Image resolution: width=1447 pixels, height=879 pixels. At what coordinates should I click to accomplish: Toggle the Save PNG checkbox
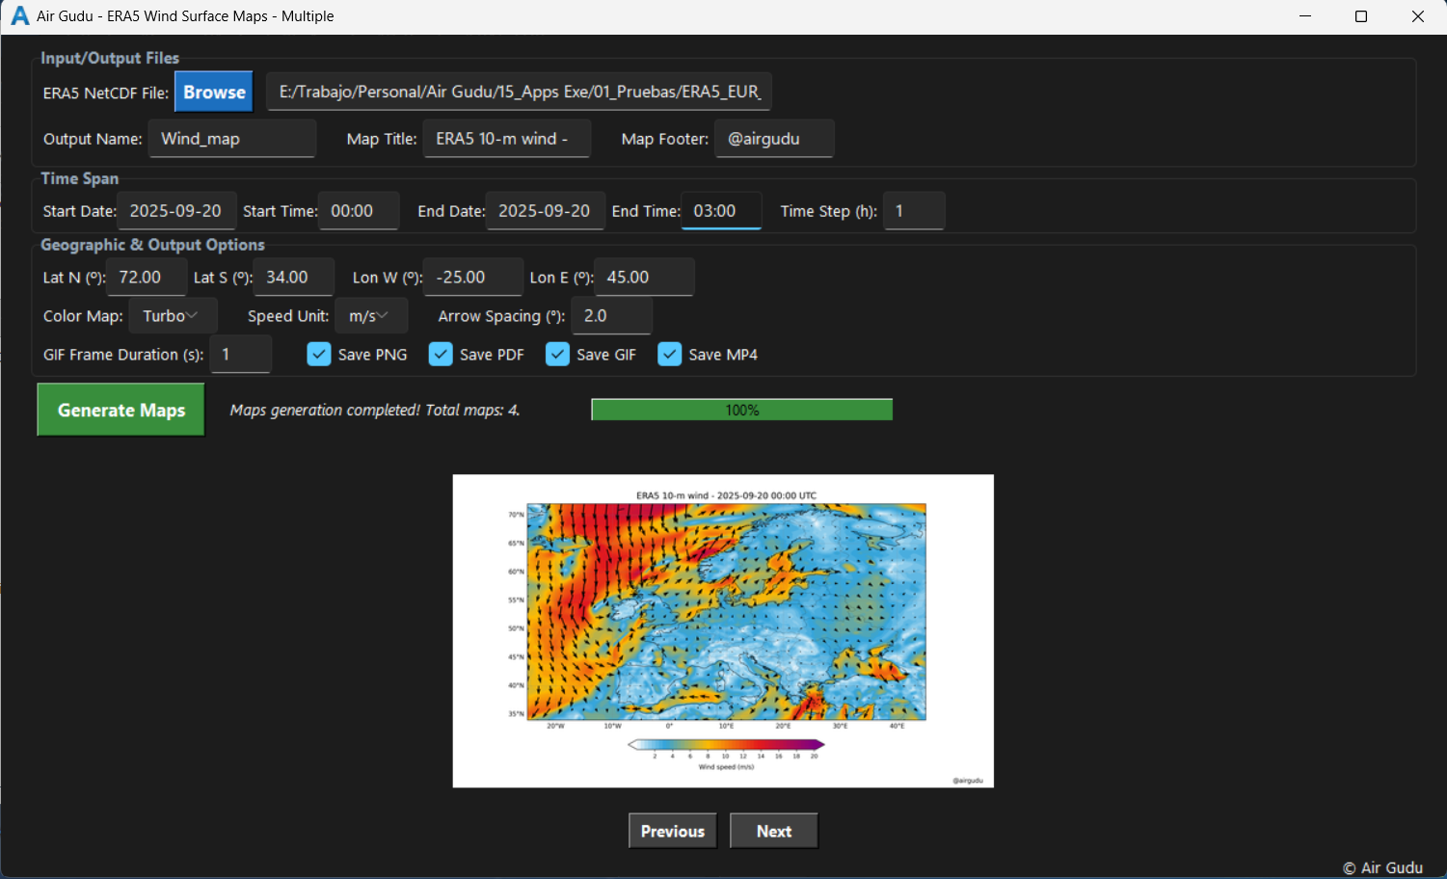click(319, 355)
